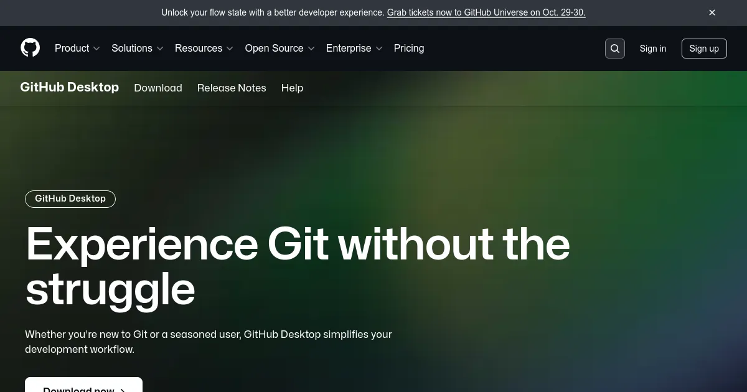Click the GitHub octocat logo

pyautogui.click(x=30, y=48)
